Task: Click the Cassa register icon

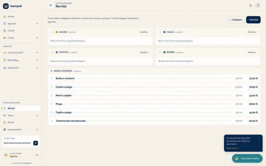Action: (x=4, y=38)
